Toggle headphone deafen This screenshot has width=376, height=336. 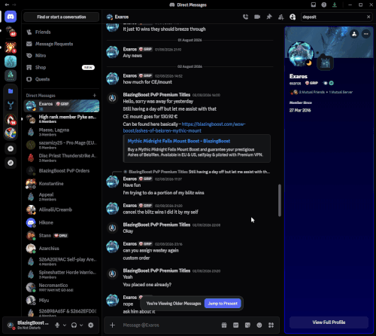pos(74,325)
